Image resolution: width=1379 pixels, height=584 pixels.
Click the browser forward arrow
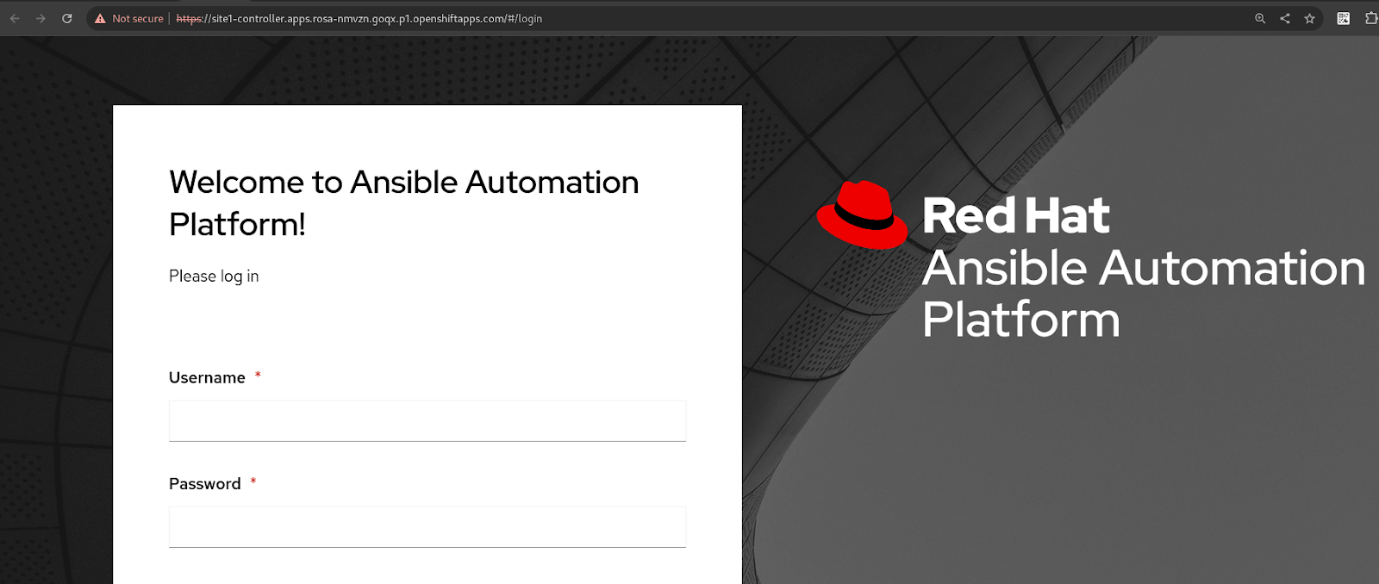click(41, 18)
